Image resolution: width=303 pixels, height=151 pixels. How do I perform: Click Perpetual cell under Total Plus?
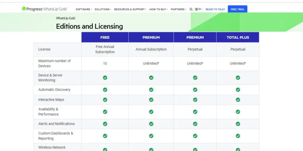[238, 49]
